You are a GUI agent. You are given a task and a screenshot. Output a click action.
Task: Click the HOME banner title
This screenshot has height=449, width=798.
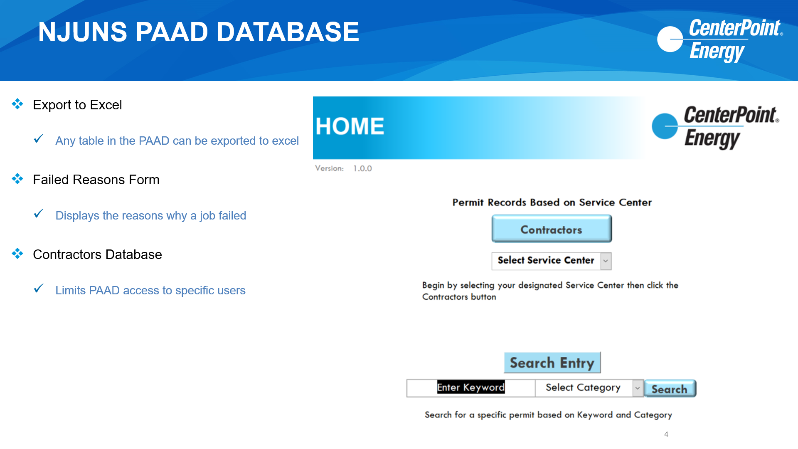(x=350, y=126)
